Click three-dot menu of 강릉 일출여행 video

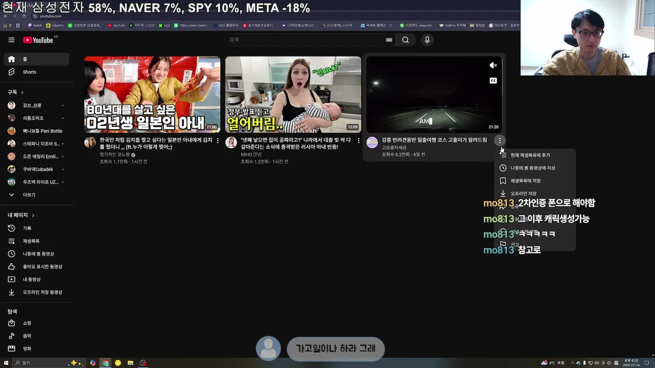(x=499, y=141)
